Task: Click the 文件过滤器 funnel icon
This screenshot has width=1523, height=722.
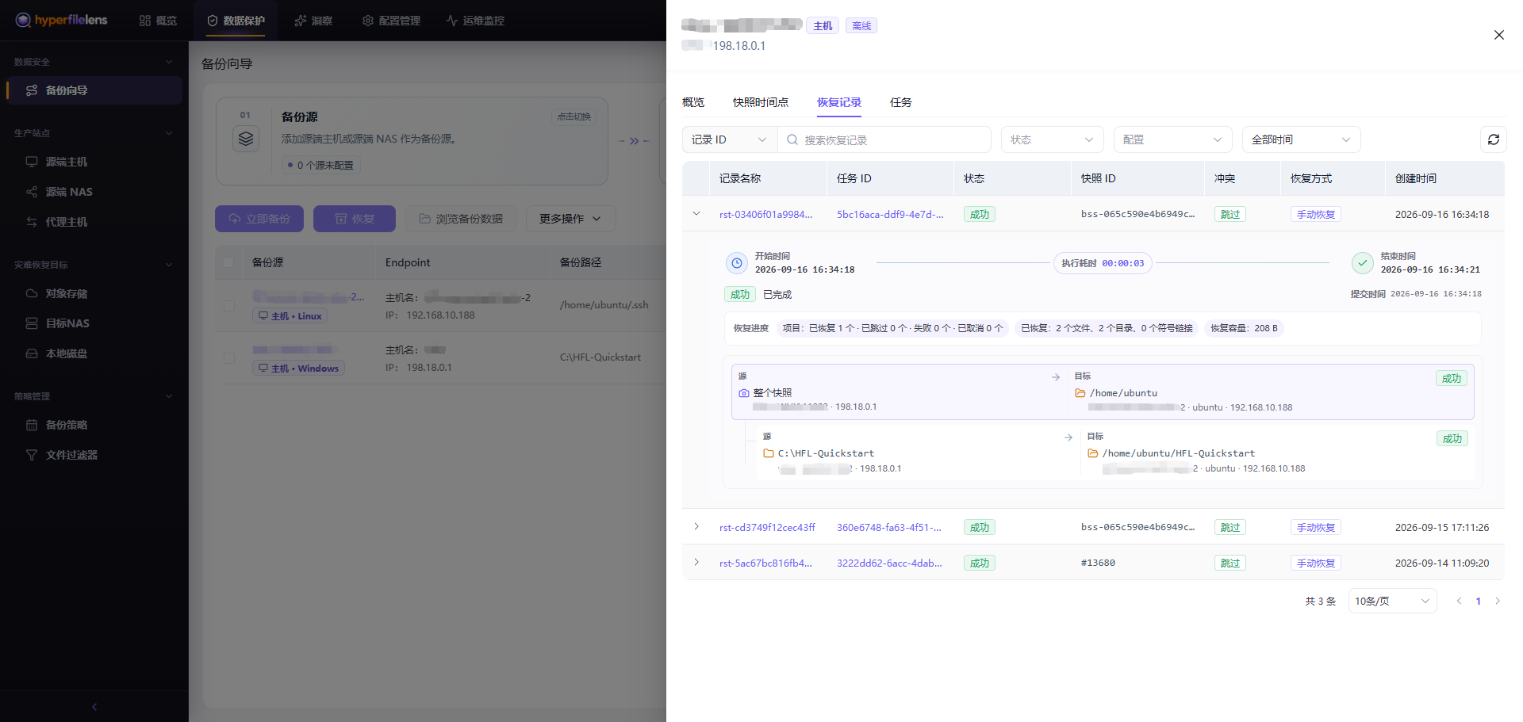Action: pyautogui.click(x=32, y=455)
